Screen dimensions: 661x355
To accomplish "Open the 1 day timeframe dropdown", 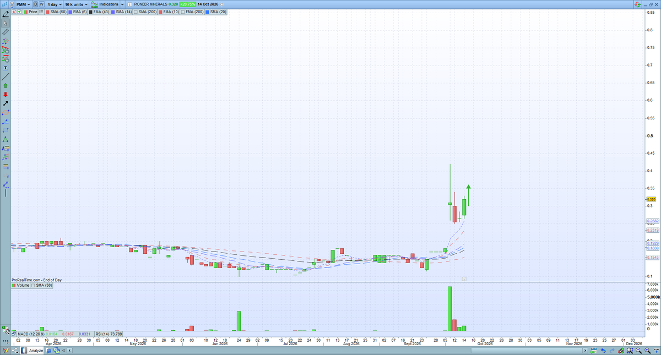I will (55, 4).
